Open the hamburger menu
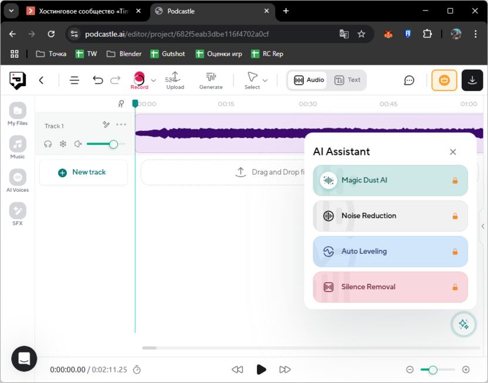This screenshot has width=488, height=383. (x=74, y=80)
